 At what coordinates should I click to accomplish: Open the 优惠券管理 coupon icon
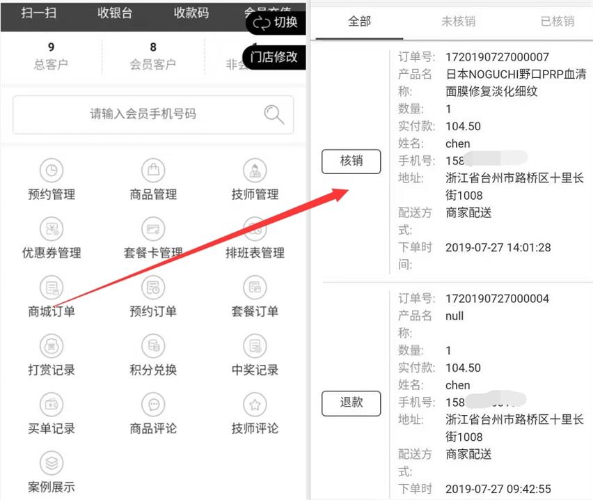tap(52, 228)
